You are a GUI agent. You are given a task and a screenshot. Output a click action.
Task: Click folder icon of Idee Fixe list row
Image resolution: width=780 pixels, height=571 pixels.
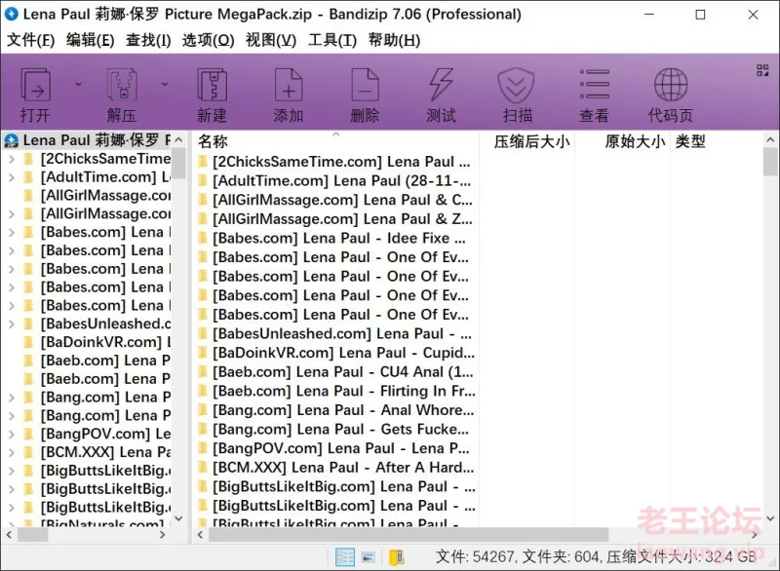pyautogui.click(x=203, y=238)
